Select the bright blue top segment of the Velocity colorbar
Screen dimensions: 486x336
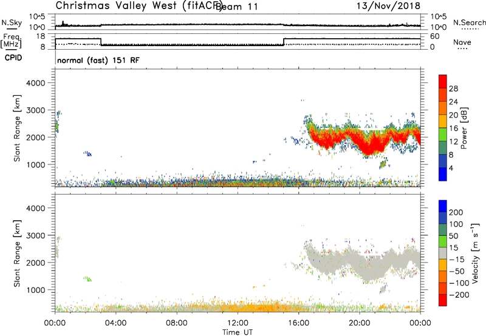pos(443,206)
